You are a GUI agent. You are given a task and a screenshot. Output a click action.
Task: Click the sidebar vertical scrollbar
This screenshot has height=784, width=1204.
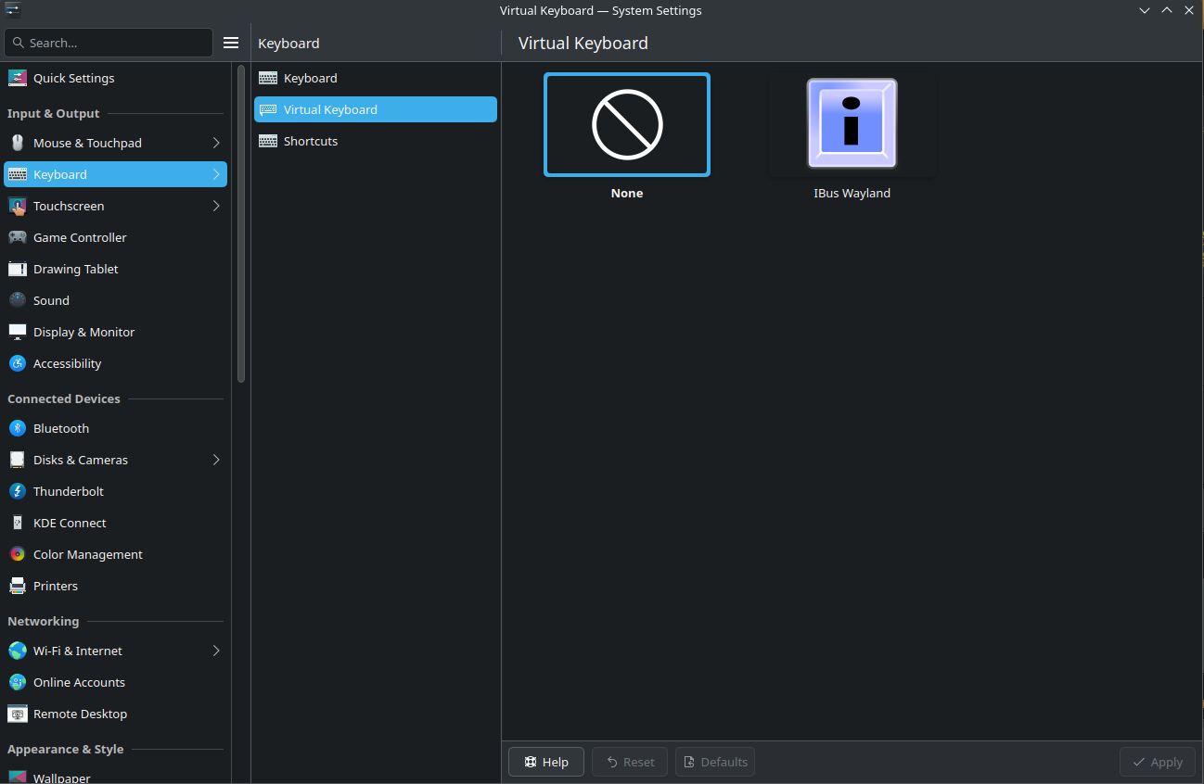point(241,222)
